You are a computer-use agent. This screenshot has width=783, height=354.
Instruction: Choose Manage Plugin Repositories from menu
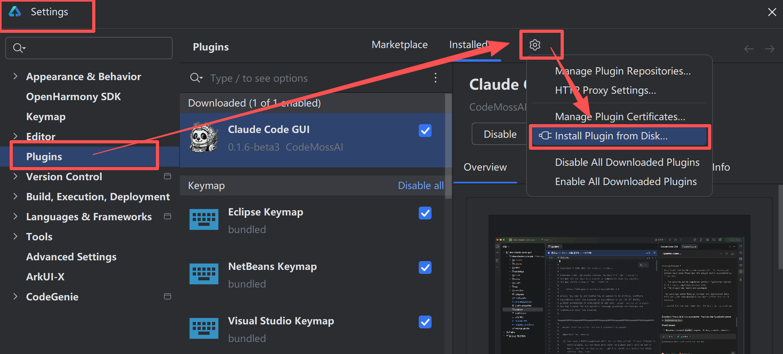pyautogui.click(x=623, y=71)
